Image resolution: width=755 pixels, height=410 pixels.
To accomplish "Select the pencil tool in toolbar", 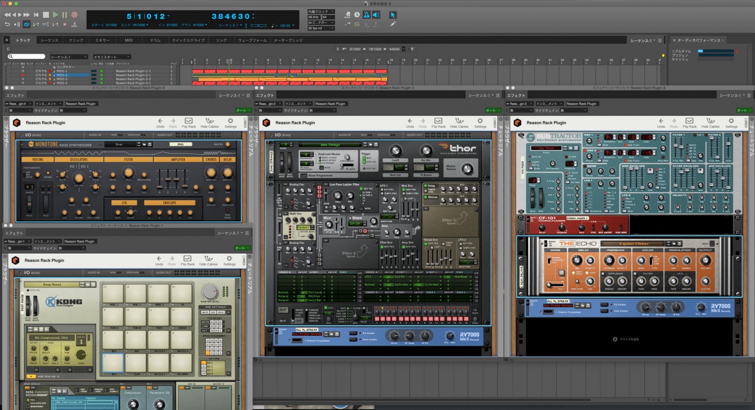I will [393, 24].
